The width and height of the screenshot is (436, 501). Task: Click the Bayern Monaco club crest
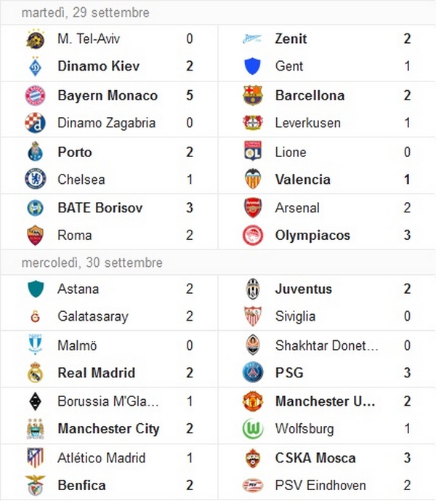35,95
